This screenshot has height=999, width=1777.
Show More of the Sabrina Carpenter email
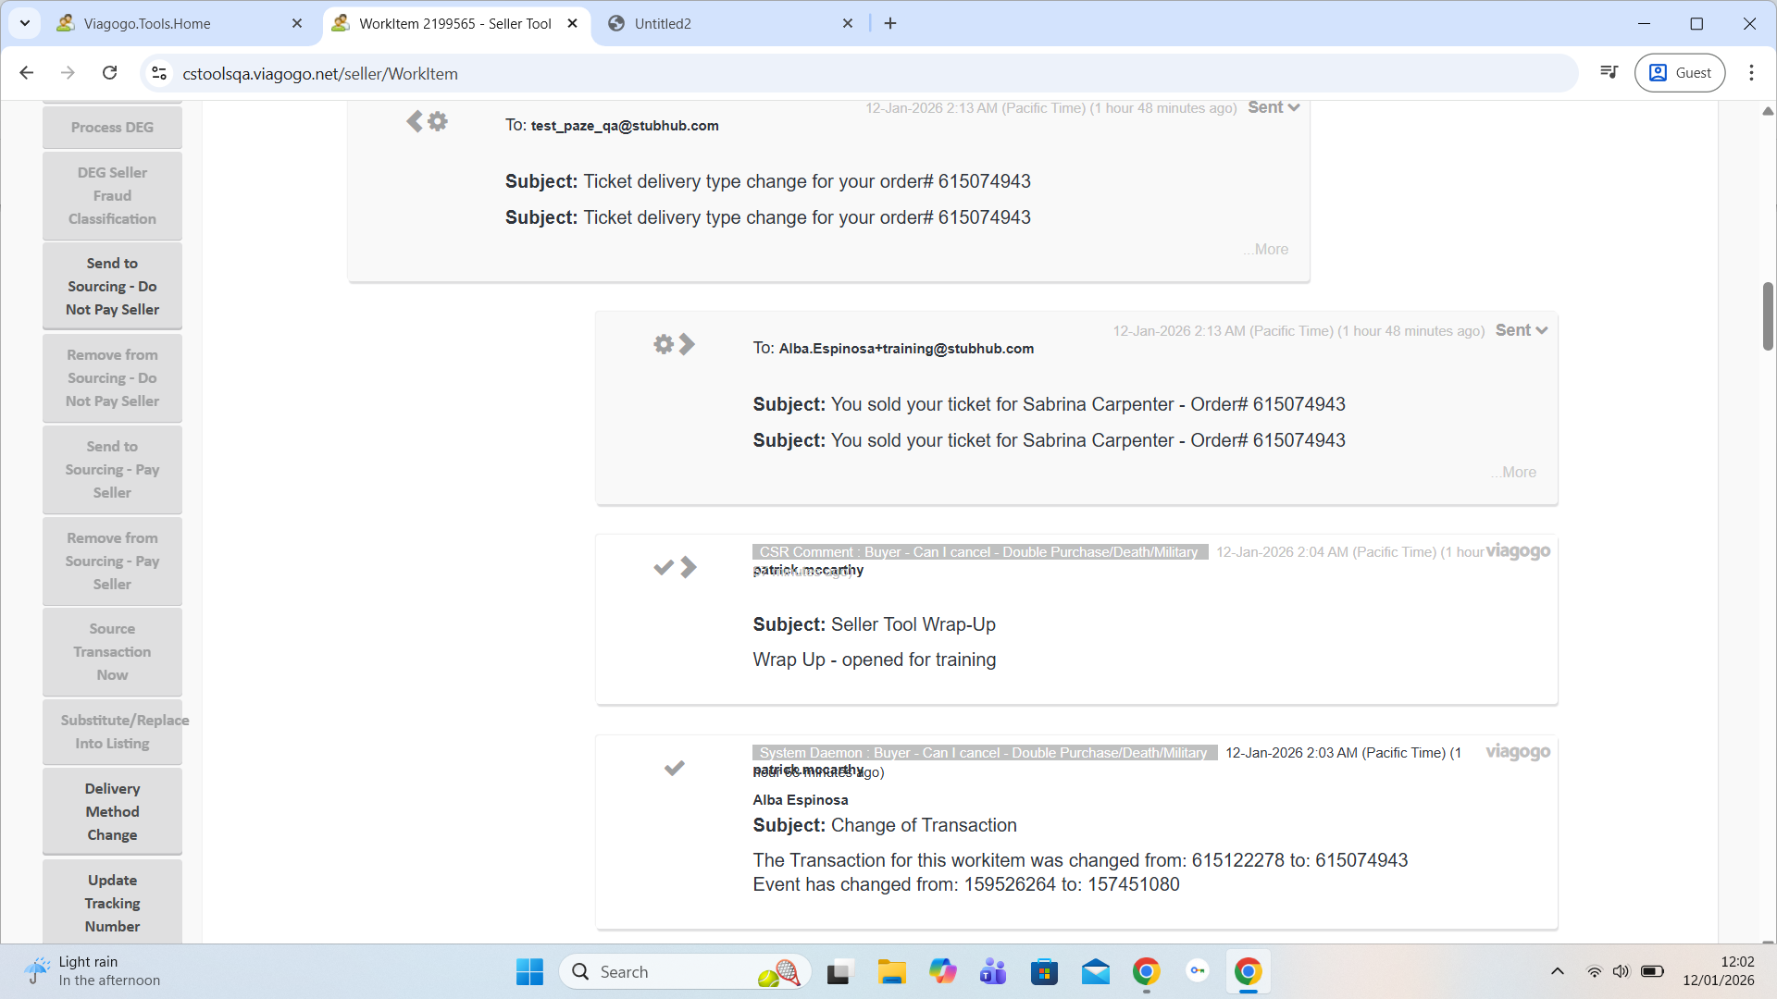pyautogui.click(x=1513, y=472)
